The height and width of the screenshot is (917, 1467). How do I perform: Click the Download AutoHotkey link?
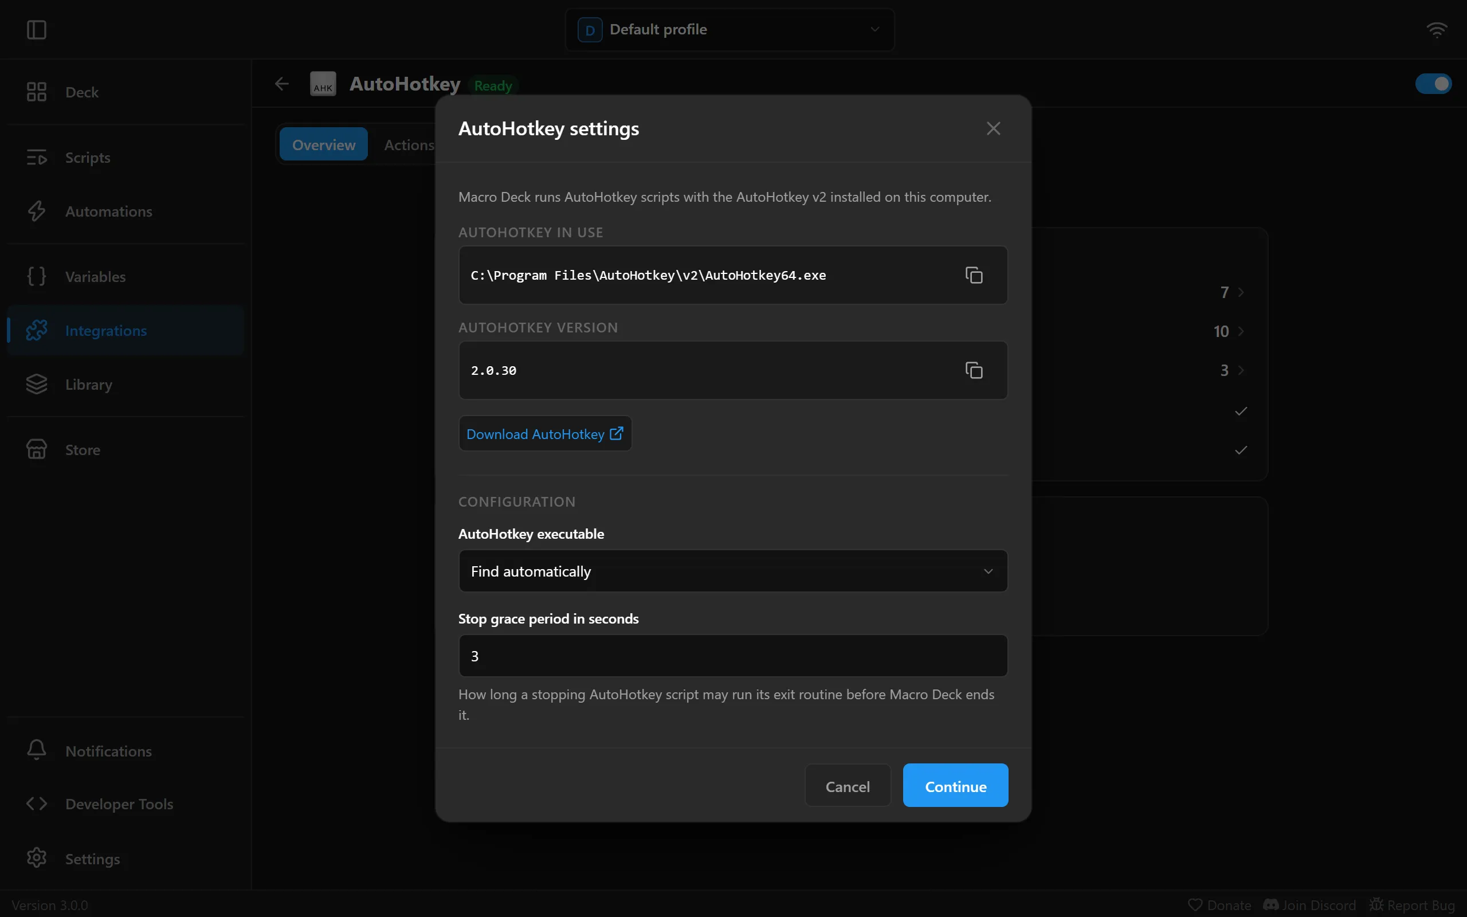pyautogui.click(x=545, y=434)
